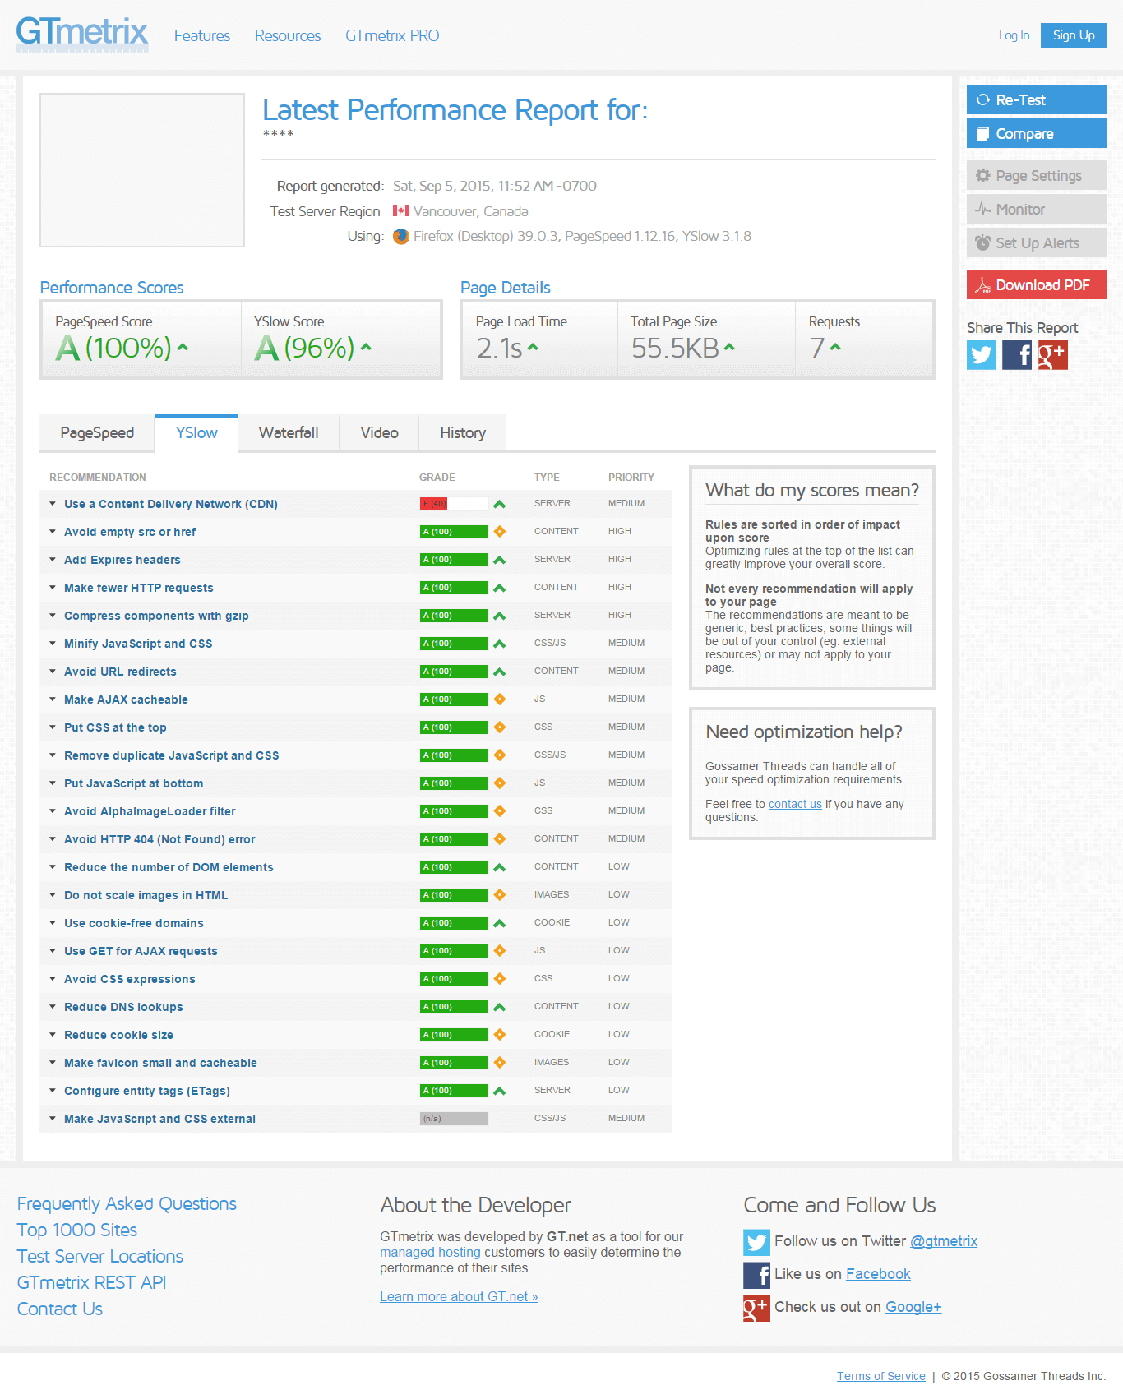Viewport: 1123px width, 1399px height.
Task: Open the Video tab
Action: pyautogui.click(x=379, y=433)
